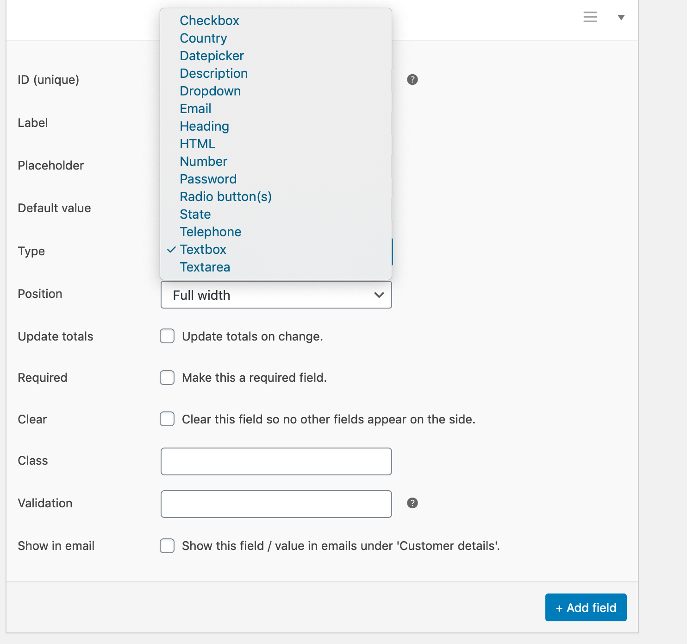Click the Validation input field
Image resolution: width=687 pixels, height=644 pixels.
point(276,504)
